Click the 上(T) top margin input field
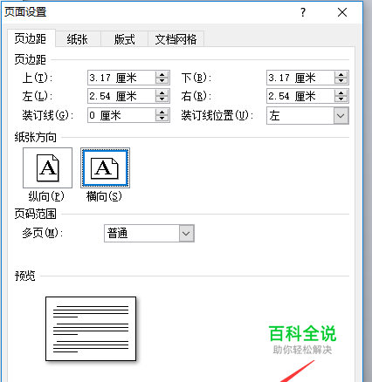This screenshot has width=372, height=382. (x=121, y=78)
